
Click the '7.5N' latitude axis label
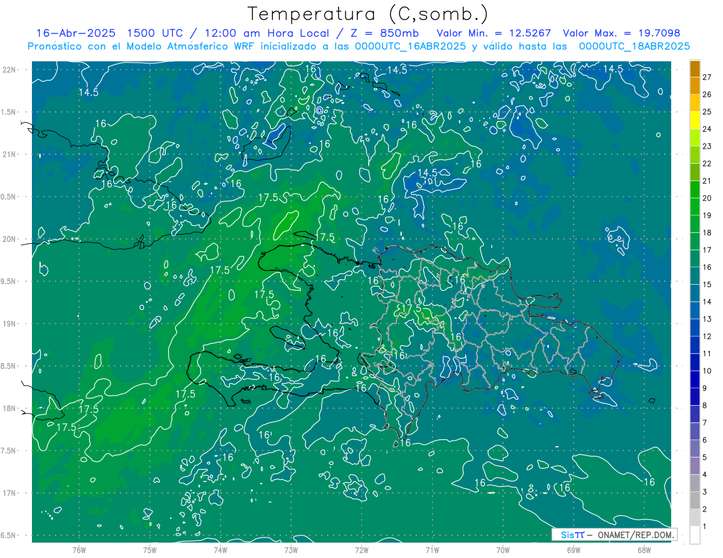click(8, 451)
